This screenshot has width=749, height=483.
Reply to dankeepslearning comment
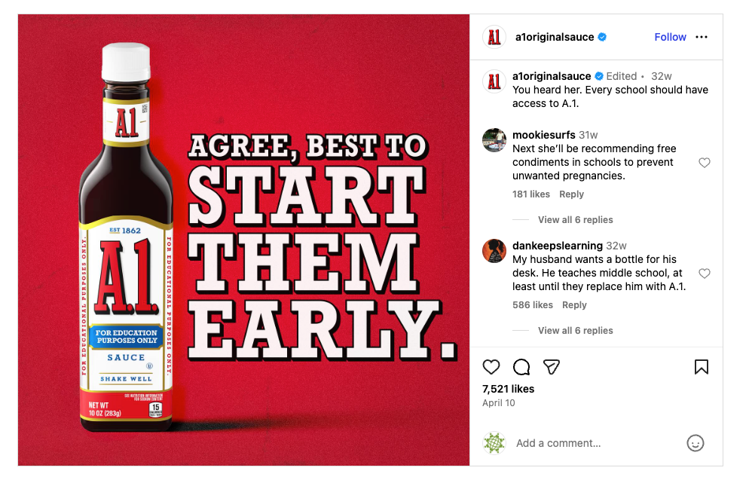pyautogui.click(x=574, y=305)
